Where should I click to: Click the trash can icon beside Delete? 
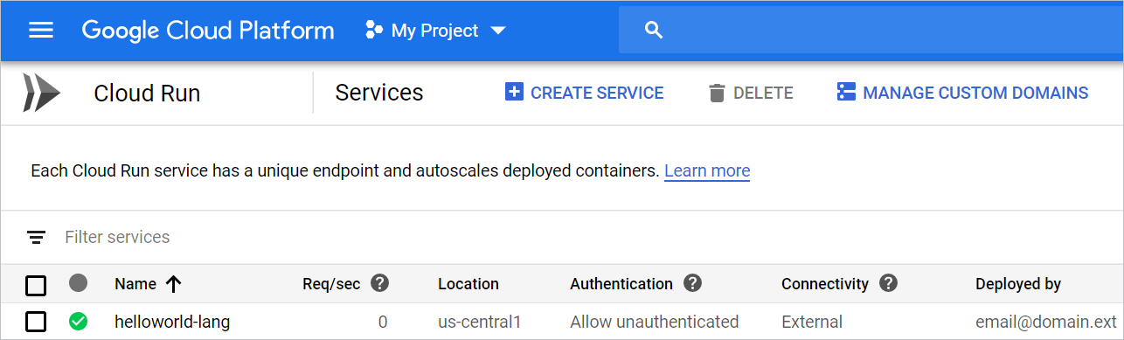(717, 93)
